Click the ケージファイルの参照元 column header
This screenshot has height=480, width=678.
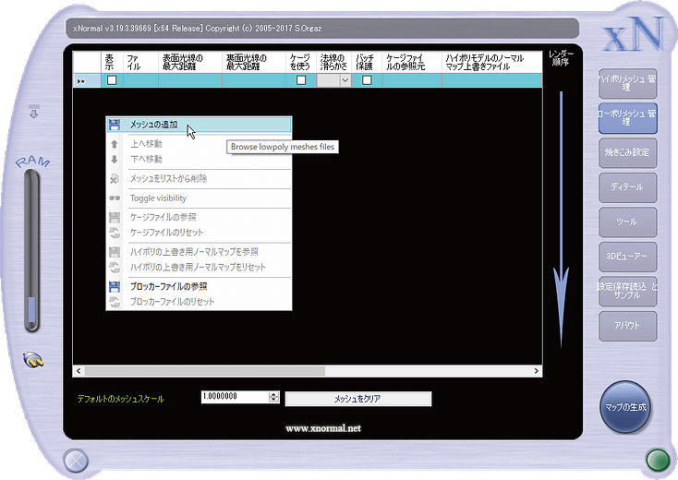point(412,62)
